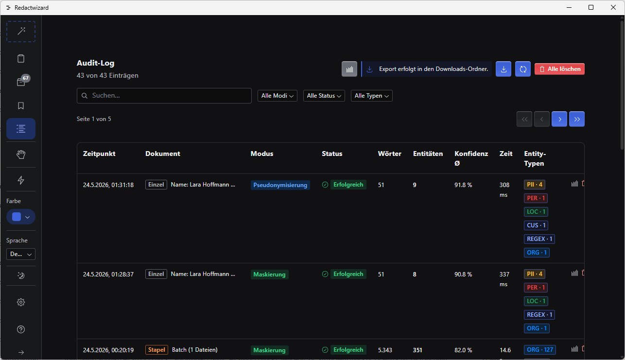Open the bookmark section in the sidebar

coord(21,105)
